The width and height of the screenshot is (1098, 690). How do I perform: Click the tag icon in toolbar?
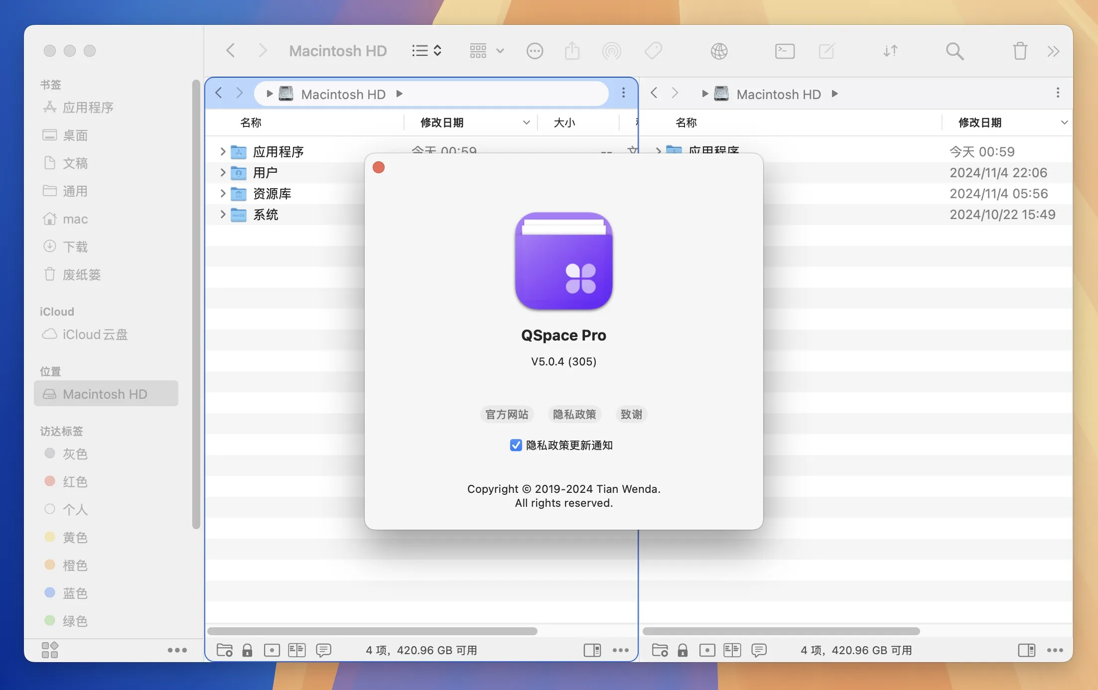tap(653, 51)
